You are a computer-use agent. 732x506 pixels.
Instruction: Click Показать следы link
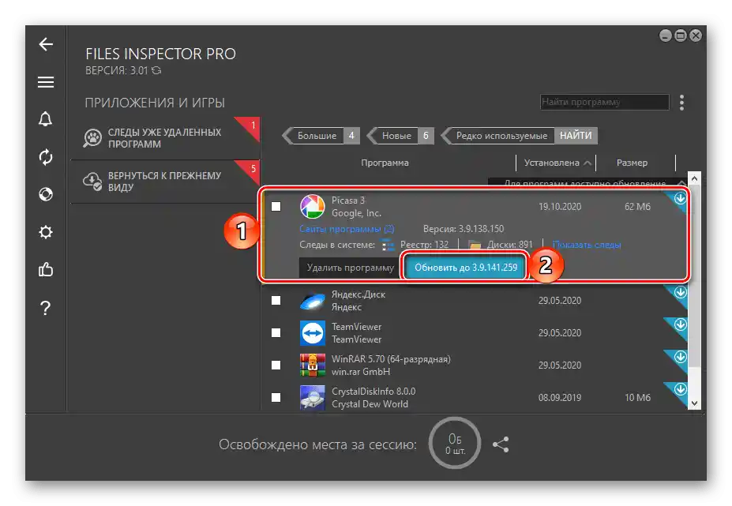click(x=587, y=245)
